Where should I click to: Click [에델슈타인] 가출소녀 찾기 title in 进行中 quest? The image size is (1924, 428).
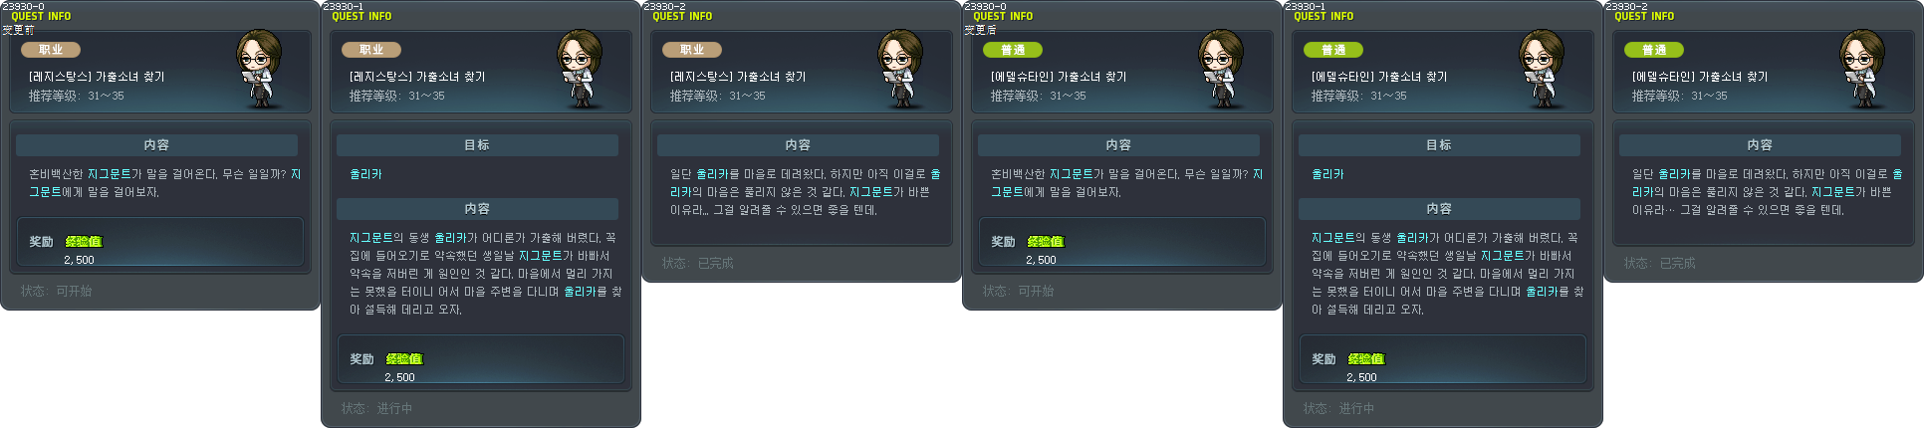coord(1379,77)
